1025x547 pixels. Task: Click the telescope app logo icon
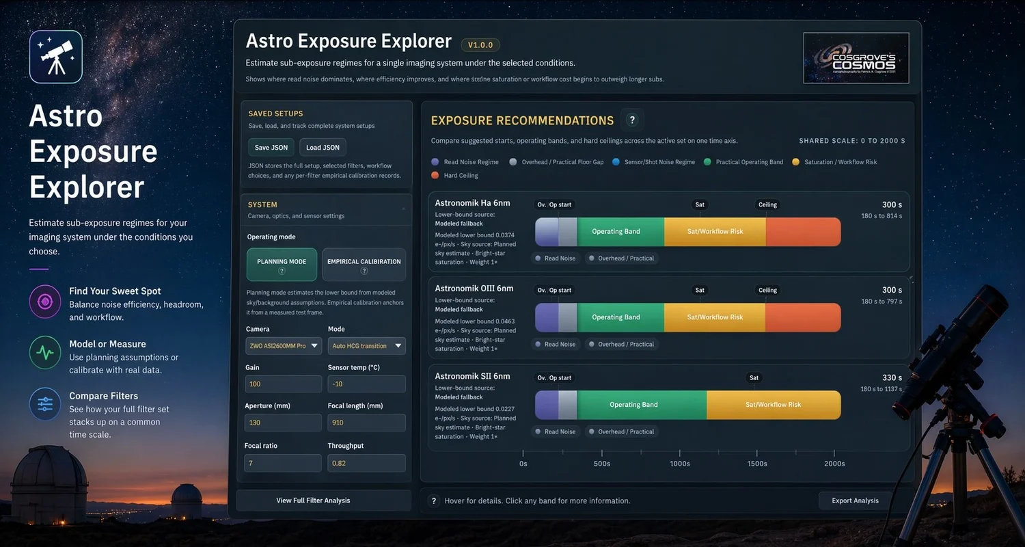(x=55, y=56)
